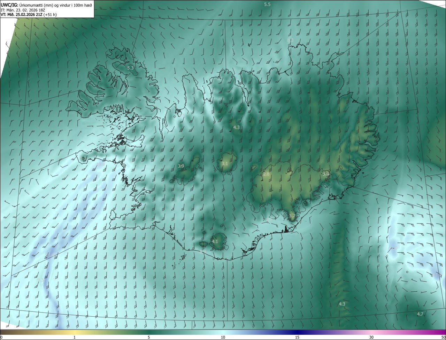Click the '3.2' value label on the map
Viewport: 446px width, 340px height.
coord(292,216)
